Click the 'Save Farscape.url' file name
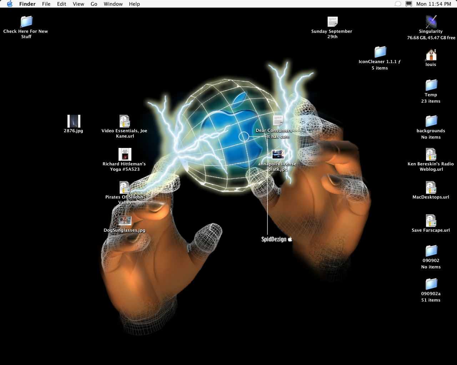Image resolution: width=457 pixels, height=365 pixels. [431, 230]
